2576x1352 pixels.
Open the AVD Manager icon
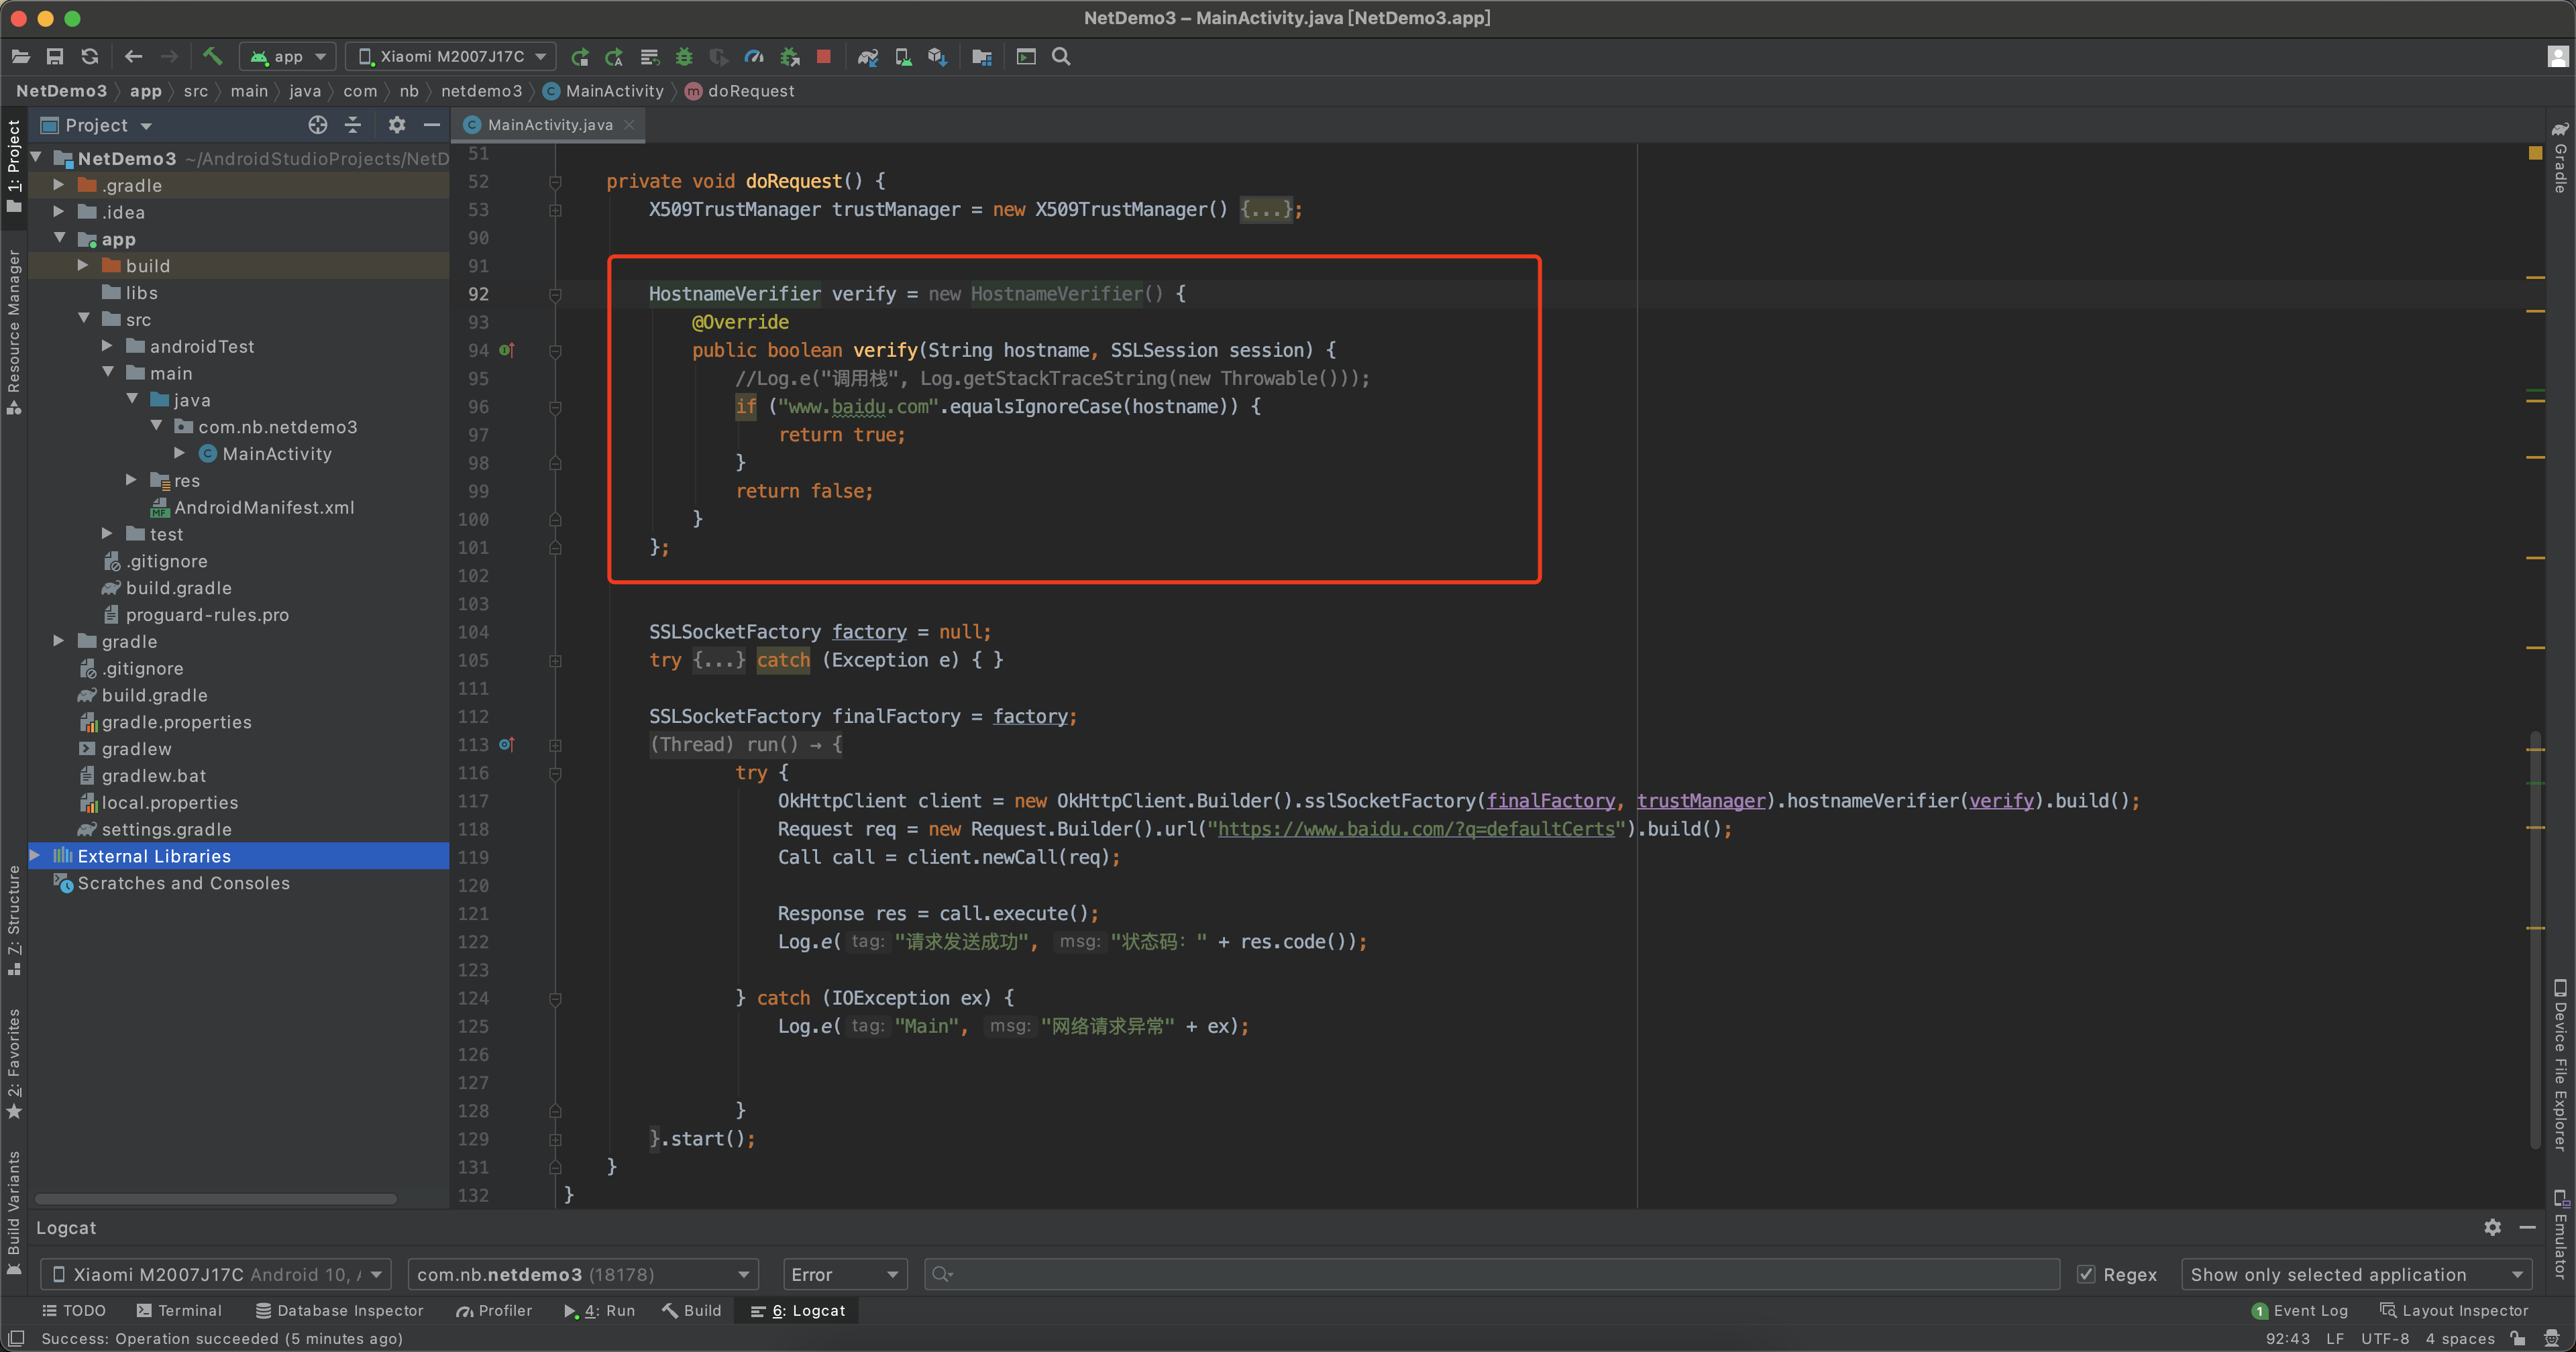click(x=903, y=57)
